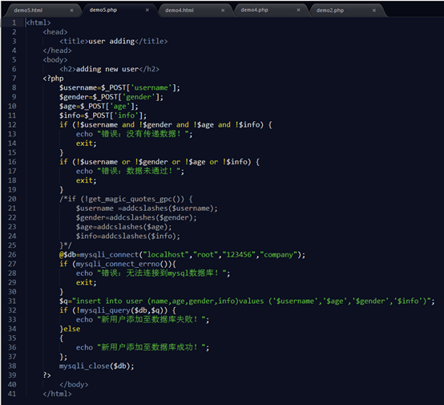Screen dimensions: 444x405
Task: Close the demo4.html tab
Action: [x=223, y=10]
